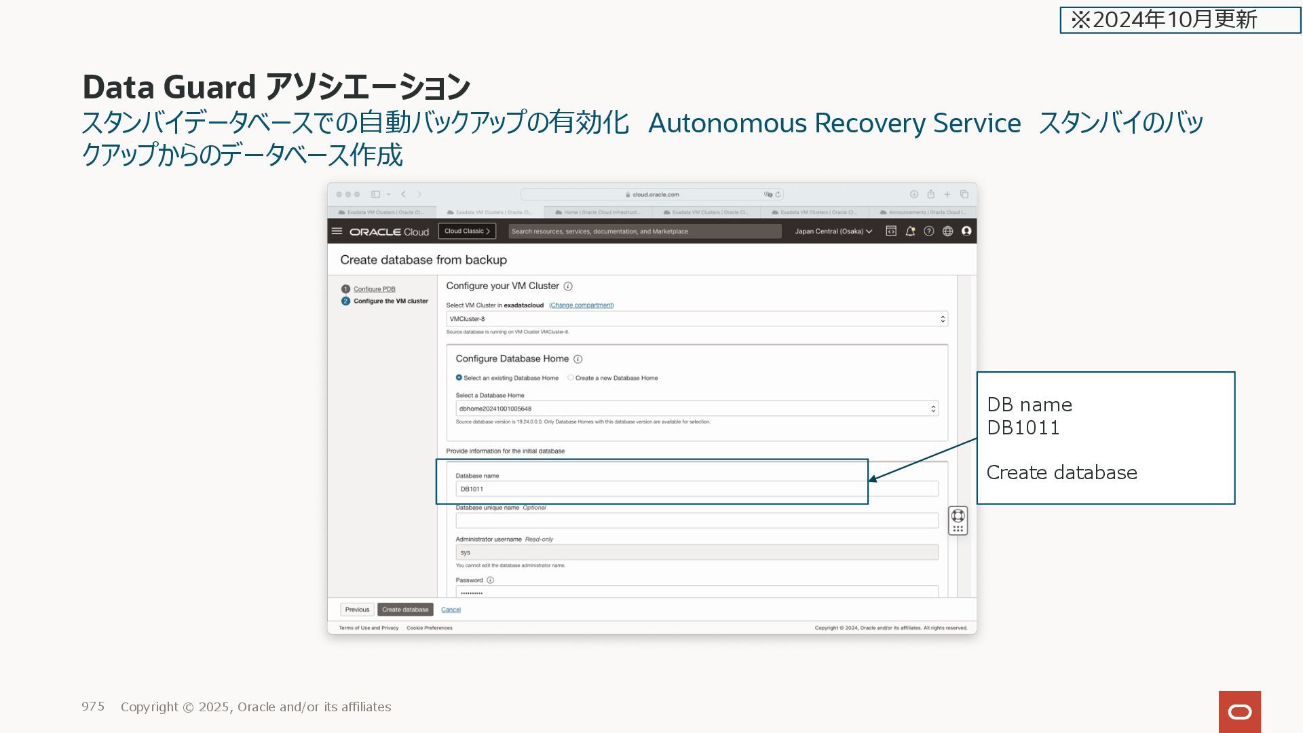Choose Create a new Database Home radio
This screenshot has width=1303, height=733.
[x=571, y=378]
